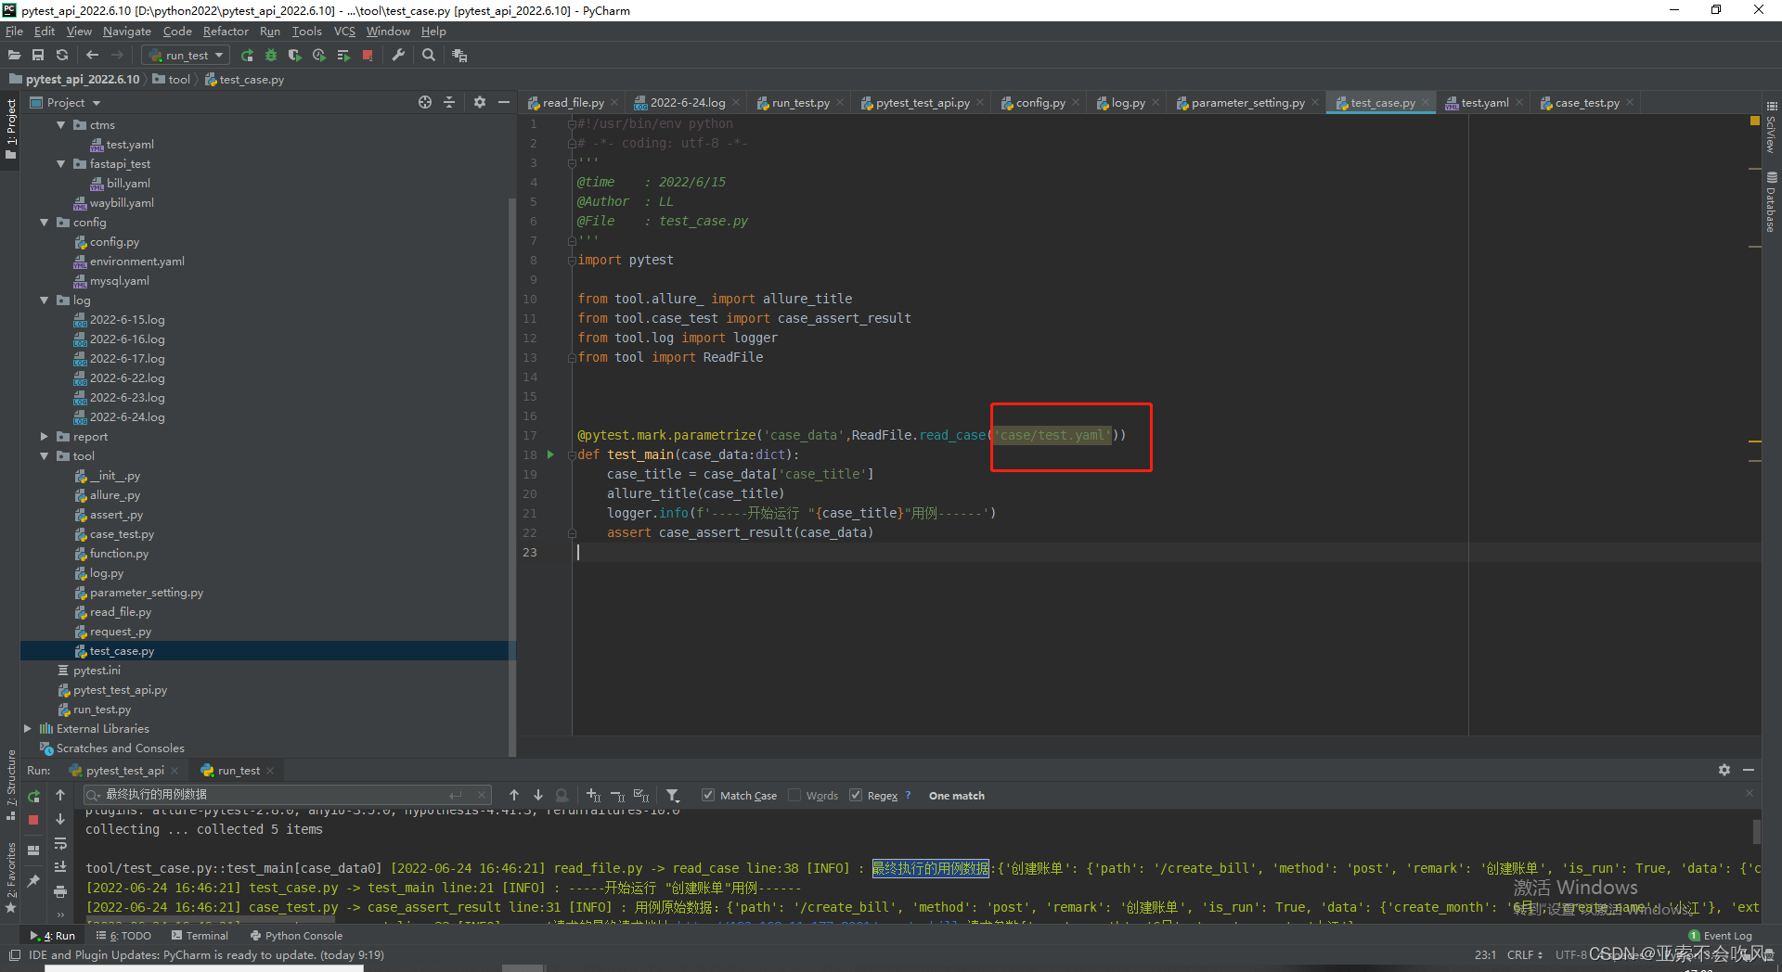Open the search filter funnel options

tap(673, 796)
